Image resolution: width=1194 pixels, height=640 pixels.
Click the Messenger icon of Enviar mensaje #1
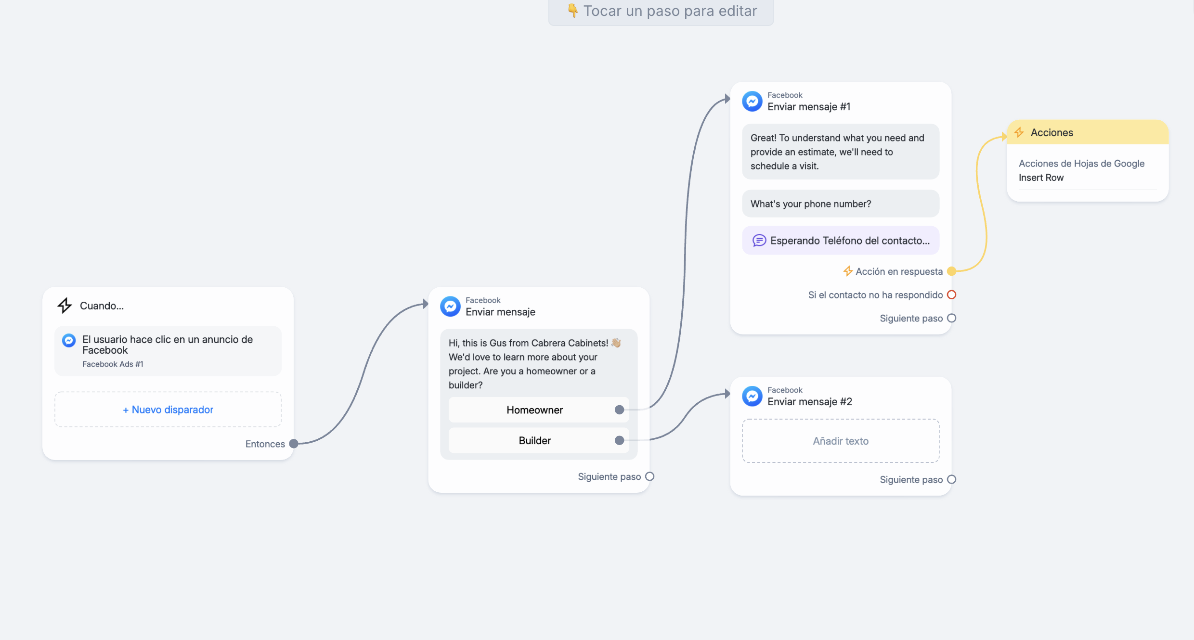[752, 101]
